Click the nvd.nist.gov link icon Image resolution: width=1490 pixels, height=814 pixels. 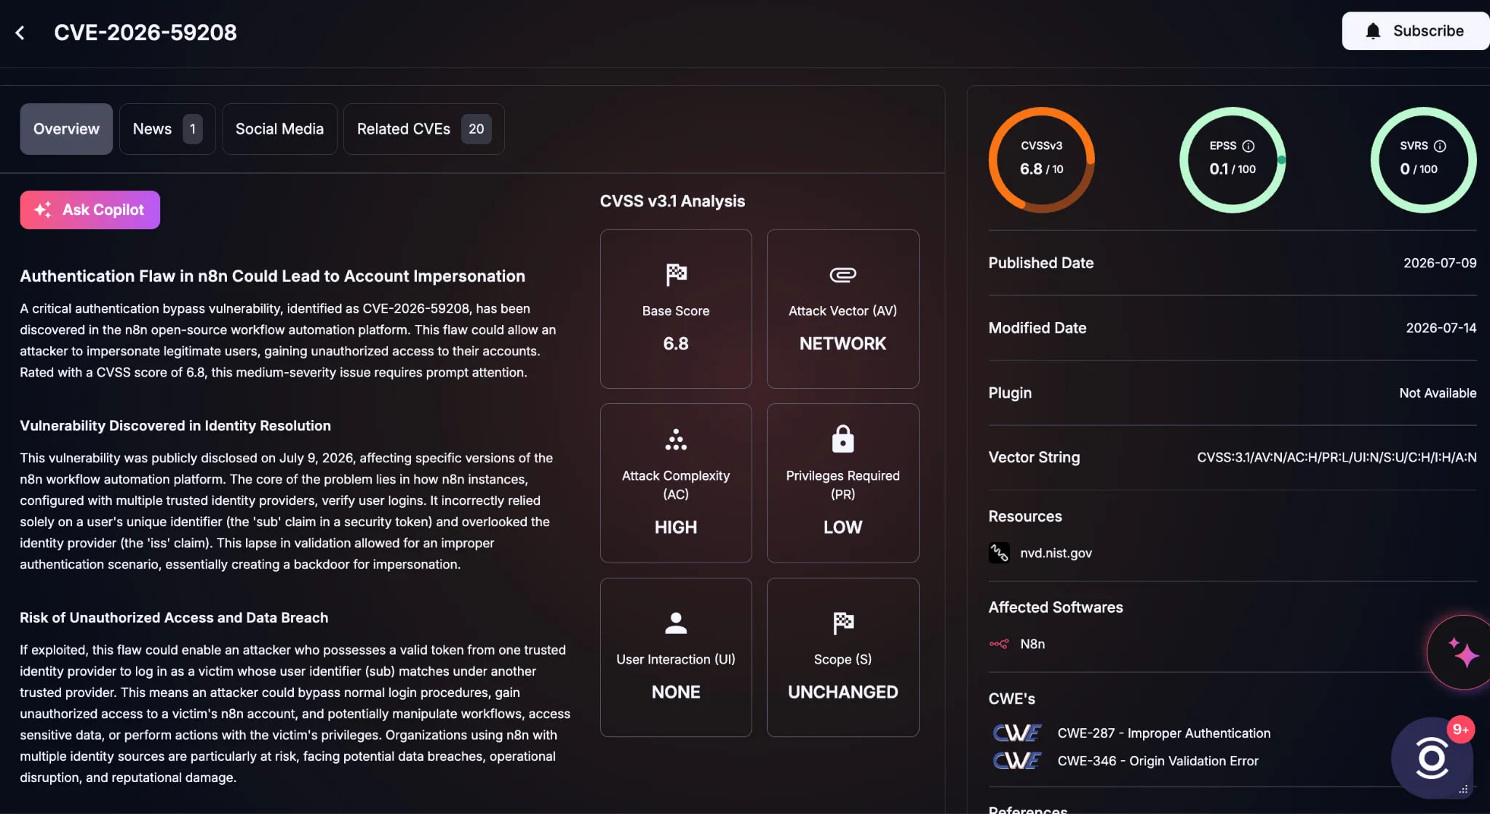(999, 553)
